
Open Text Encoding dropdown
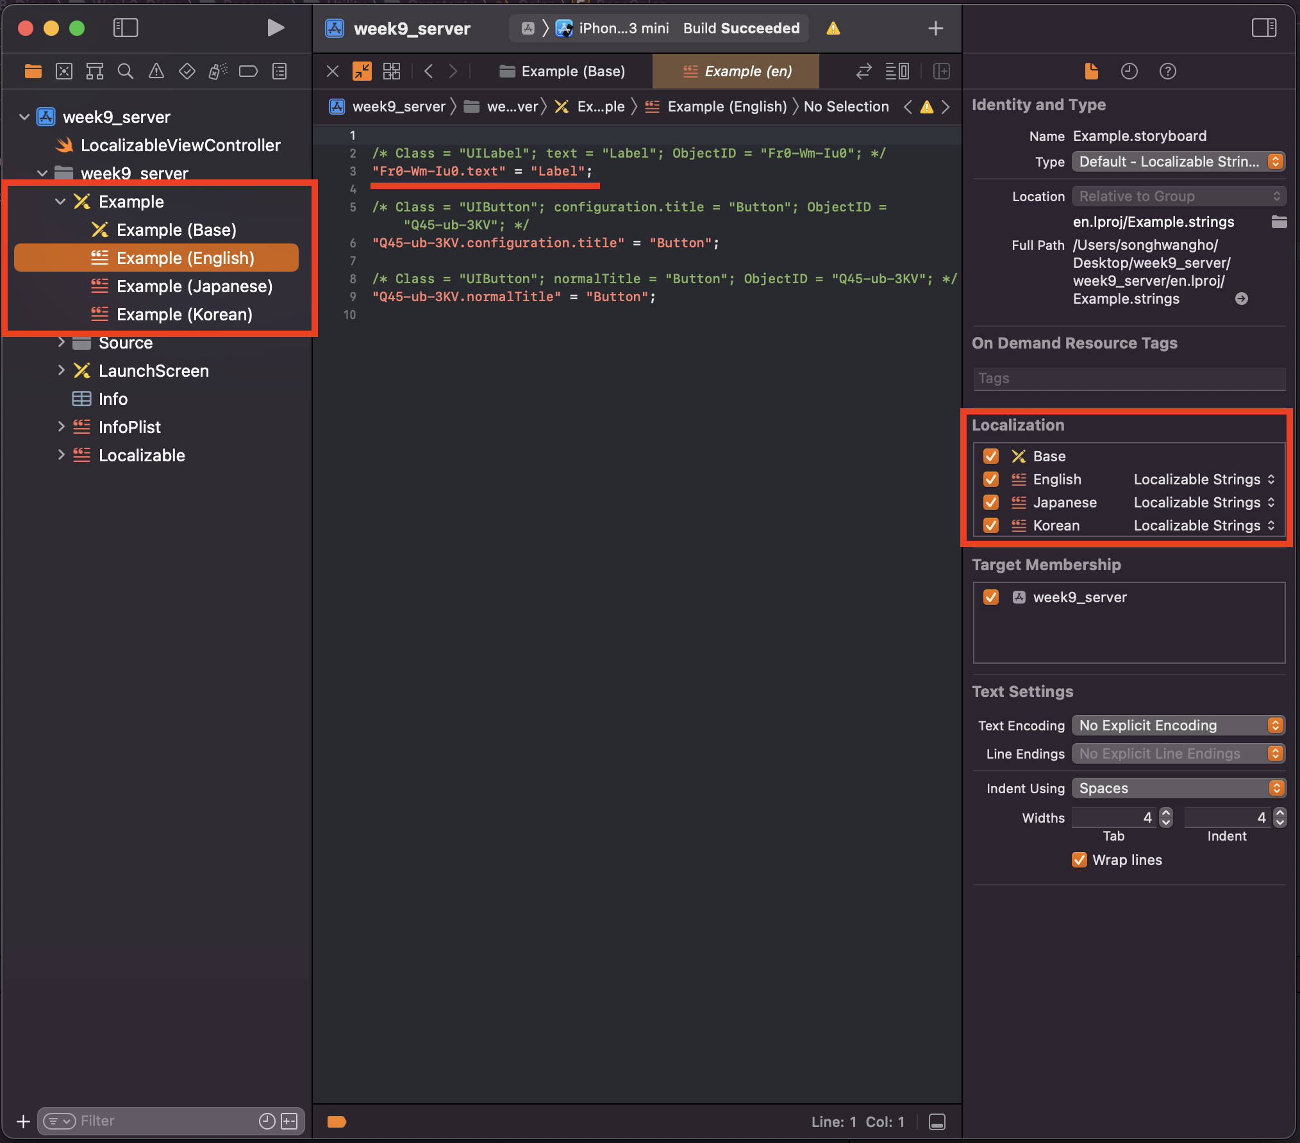pos(1178,725)
